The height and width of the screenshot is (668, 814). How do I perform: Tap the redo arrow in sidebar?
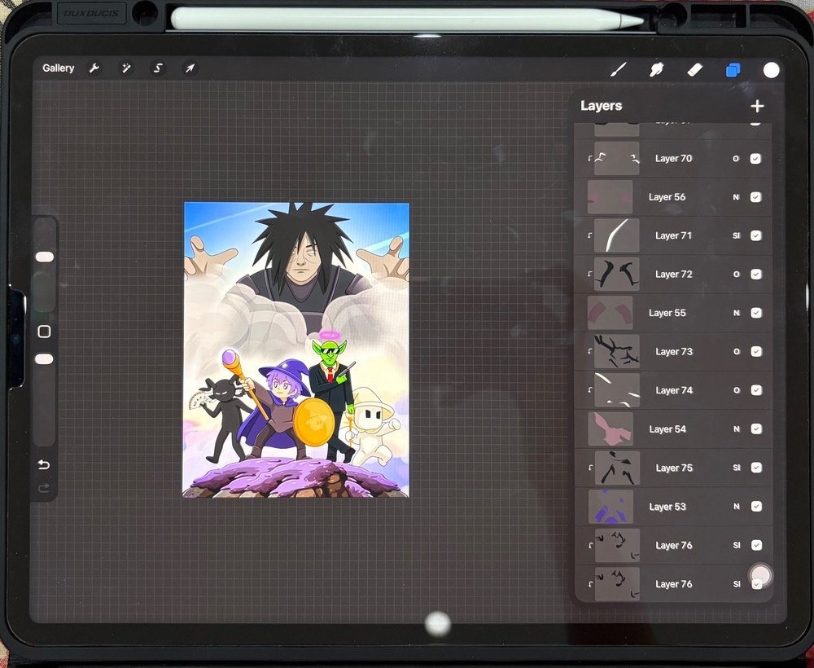(44, 488)
